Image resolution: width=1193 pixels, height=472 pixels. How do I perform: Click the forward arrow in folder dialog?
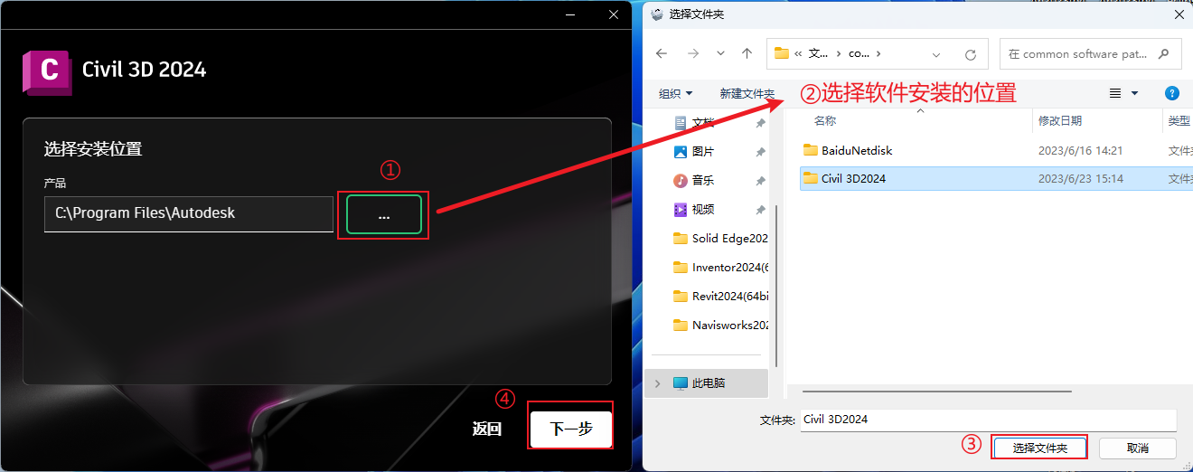click(x=692, y=53)
